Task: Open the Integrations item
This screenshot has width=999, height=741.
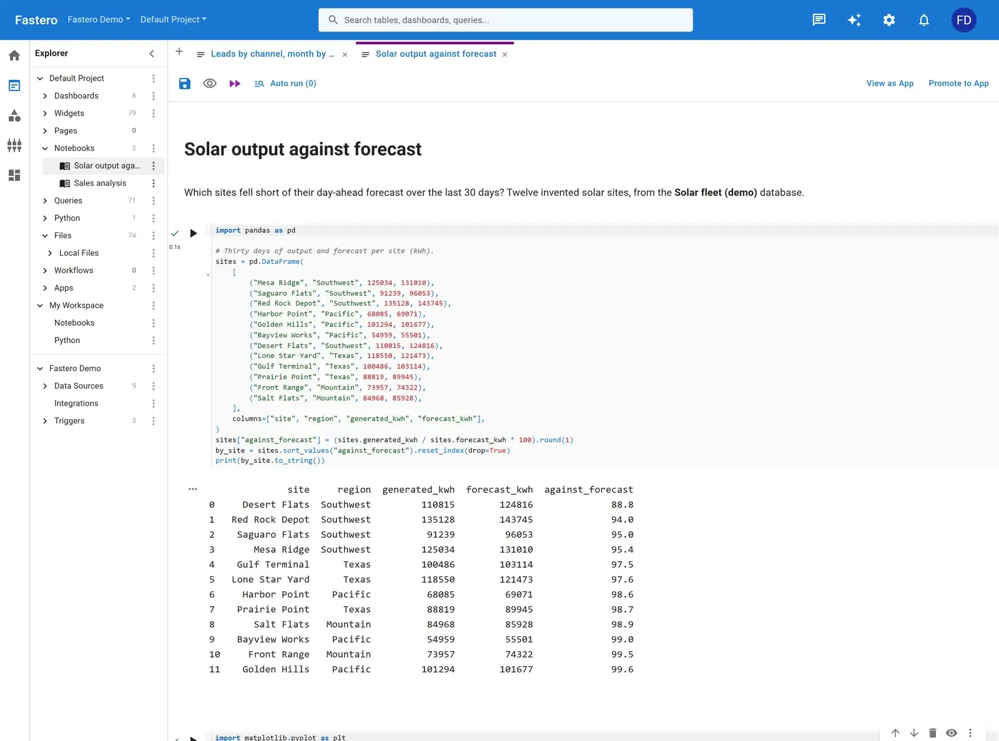Action: [76, 404]
